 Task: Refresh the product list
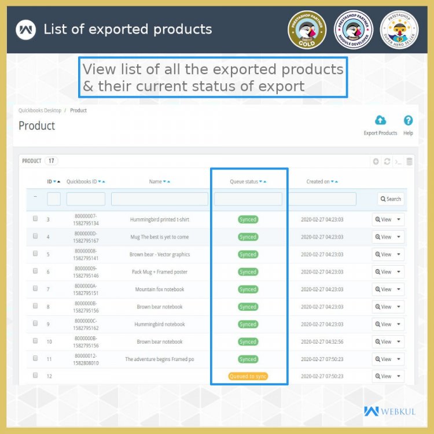(387, 161)
